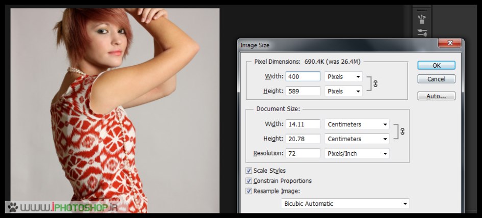The height and width of the screenshot is (218, 482).
Task: Click the Cancel button
Action: tap(436, 79)
